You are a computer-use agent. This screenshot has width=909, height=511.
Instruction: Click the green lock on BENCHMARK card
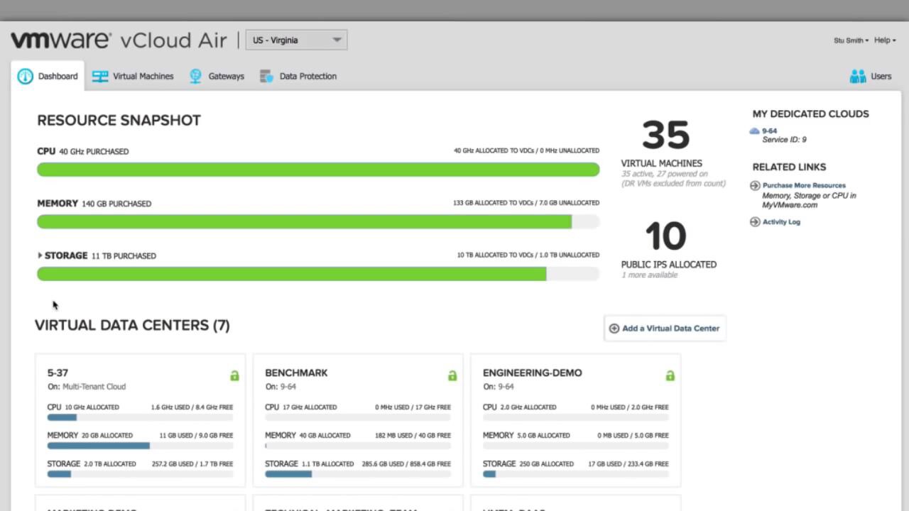(452, 375)
